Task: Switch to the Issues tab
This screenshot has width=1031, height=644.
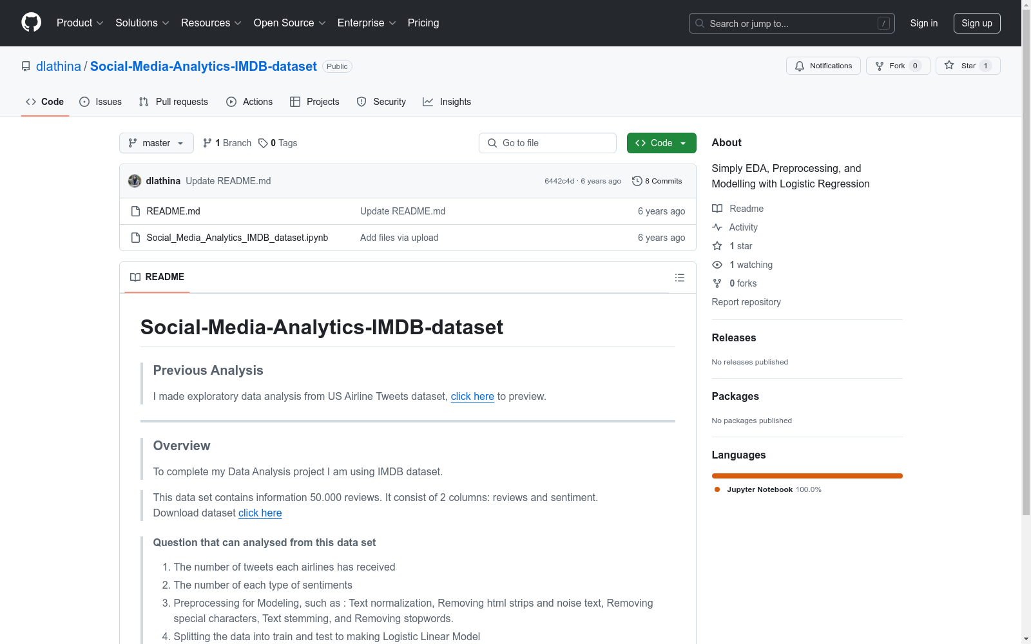Action: 101,102
